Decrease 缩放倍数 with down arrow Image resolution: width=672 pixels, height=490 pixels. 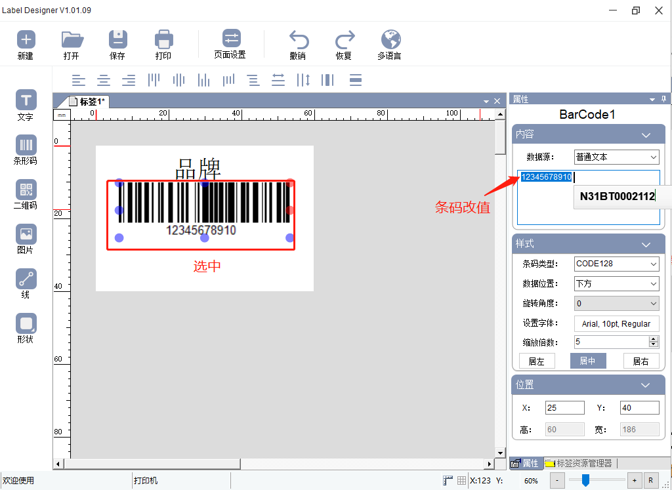(x=654, y=344)
